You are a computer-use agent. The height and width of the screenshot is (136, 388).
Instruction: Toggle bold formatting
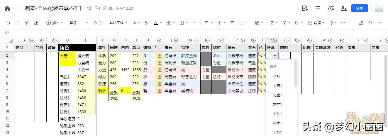(146, 23)
